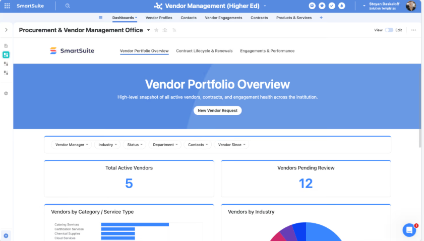Screen dimensions: 424x241
Task: Click the New Vendor Request button
Action: (x=217, y=110)
